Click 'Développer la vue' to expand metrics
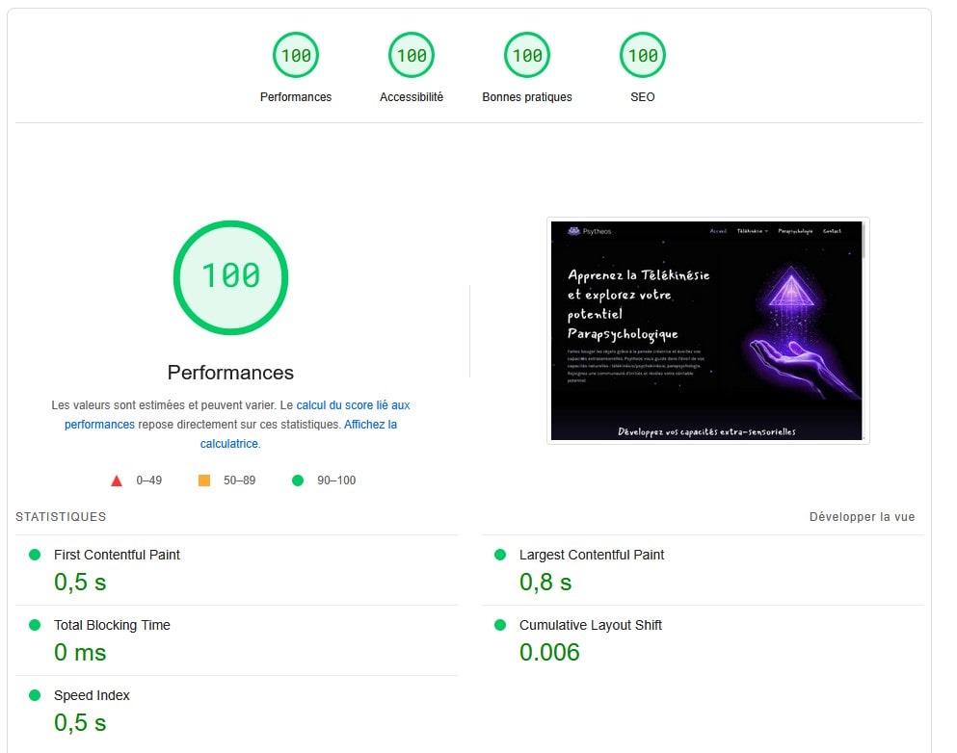957x753 pixels. point(862,517)
